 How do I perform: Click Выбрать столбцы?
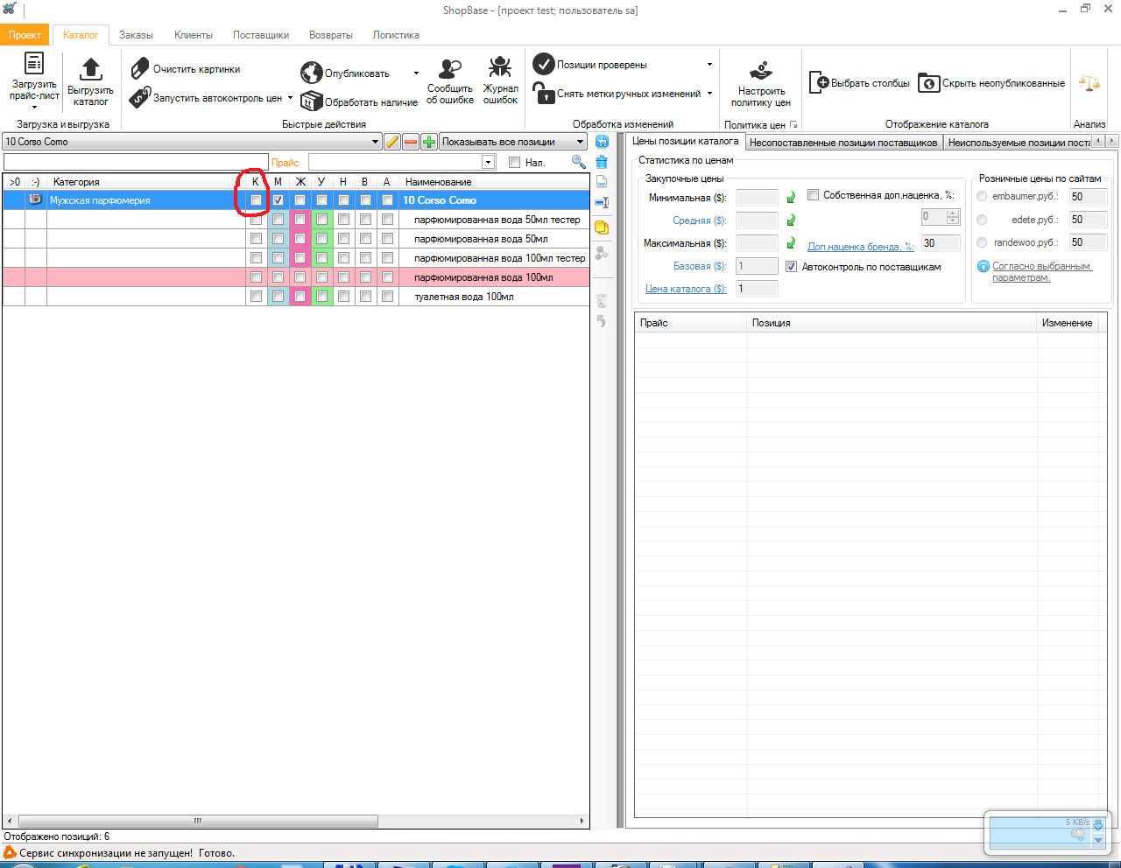click(x=859, y=83)
